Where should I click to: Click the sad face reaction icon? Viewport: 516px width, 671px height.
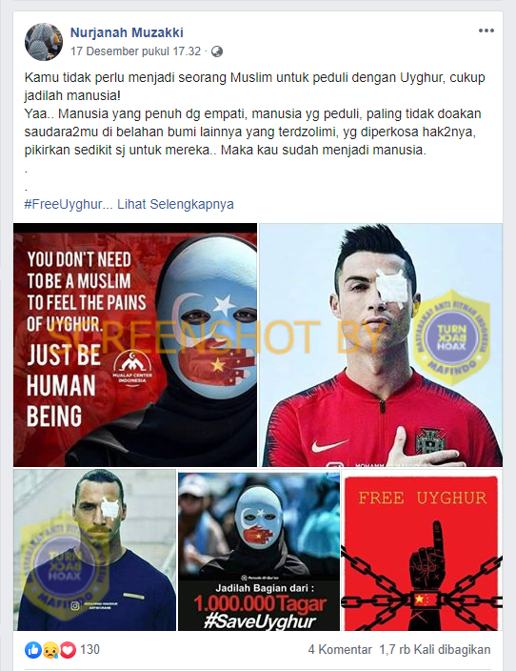point(50,651)
